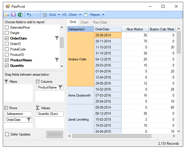Click the UPDATE button

pyautogui.click(x=54, y=135)
